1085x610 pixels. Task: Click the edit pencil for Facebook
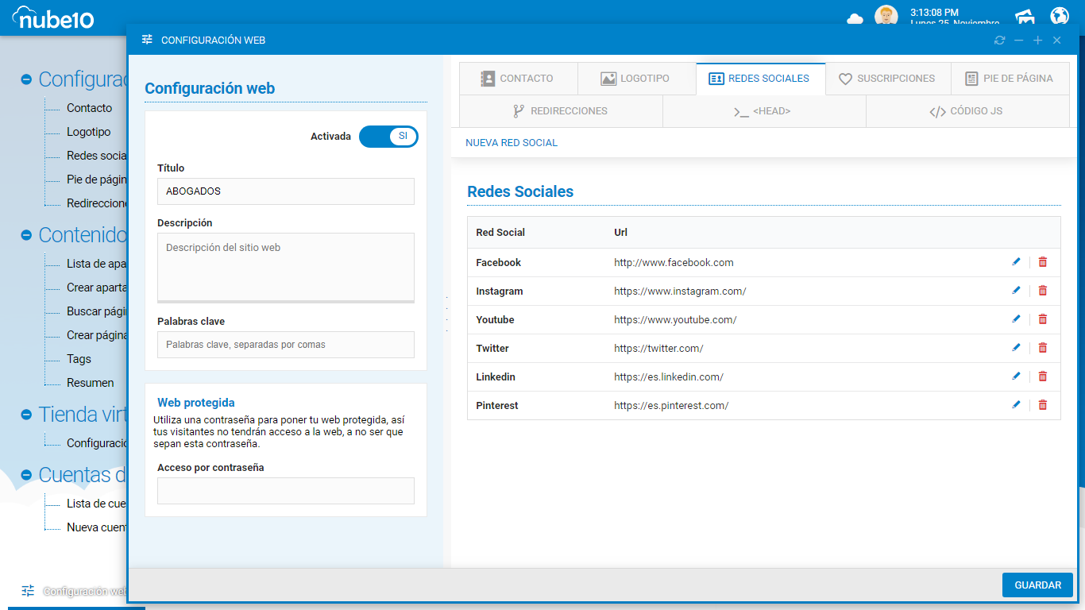pyautogui.click(x=1016, y=262)
